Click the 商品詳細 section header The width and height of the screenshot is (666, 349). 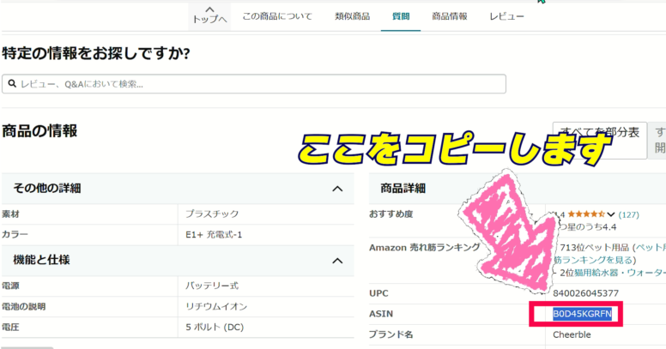point(403,189)
